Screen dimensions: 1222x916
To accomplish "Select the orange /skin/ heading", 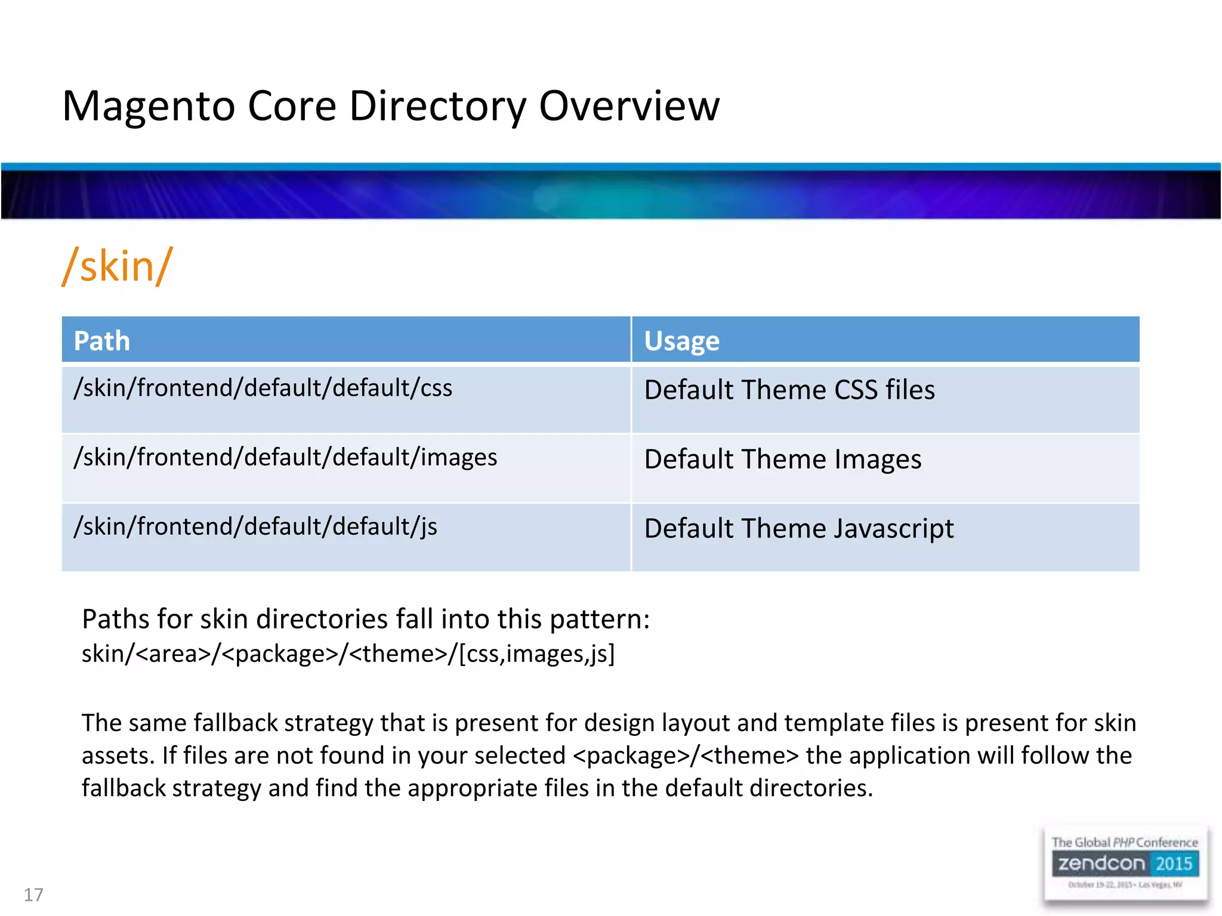I will [x=118, y=266].
